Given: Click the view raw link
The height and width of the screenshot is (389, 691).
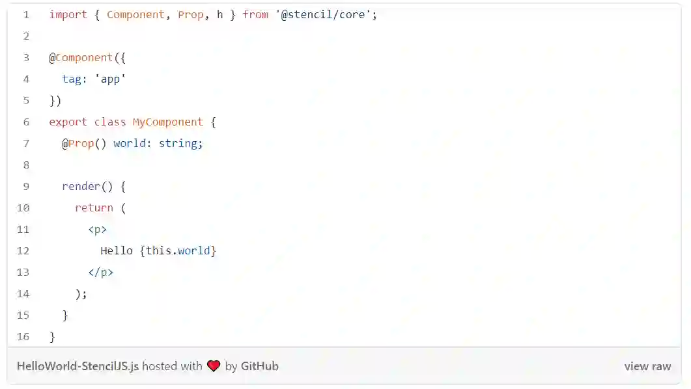Looking at the screenshot, I should coord(647,366).
